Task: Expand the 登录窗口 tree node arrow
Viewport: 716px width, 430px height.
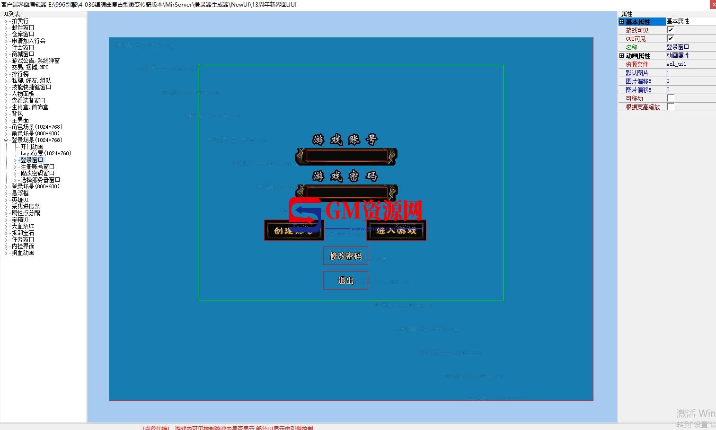Action: point(15,160)
